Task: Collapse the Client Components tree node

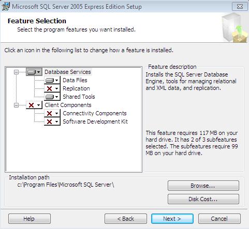Action: click(16, 105)
